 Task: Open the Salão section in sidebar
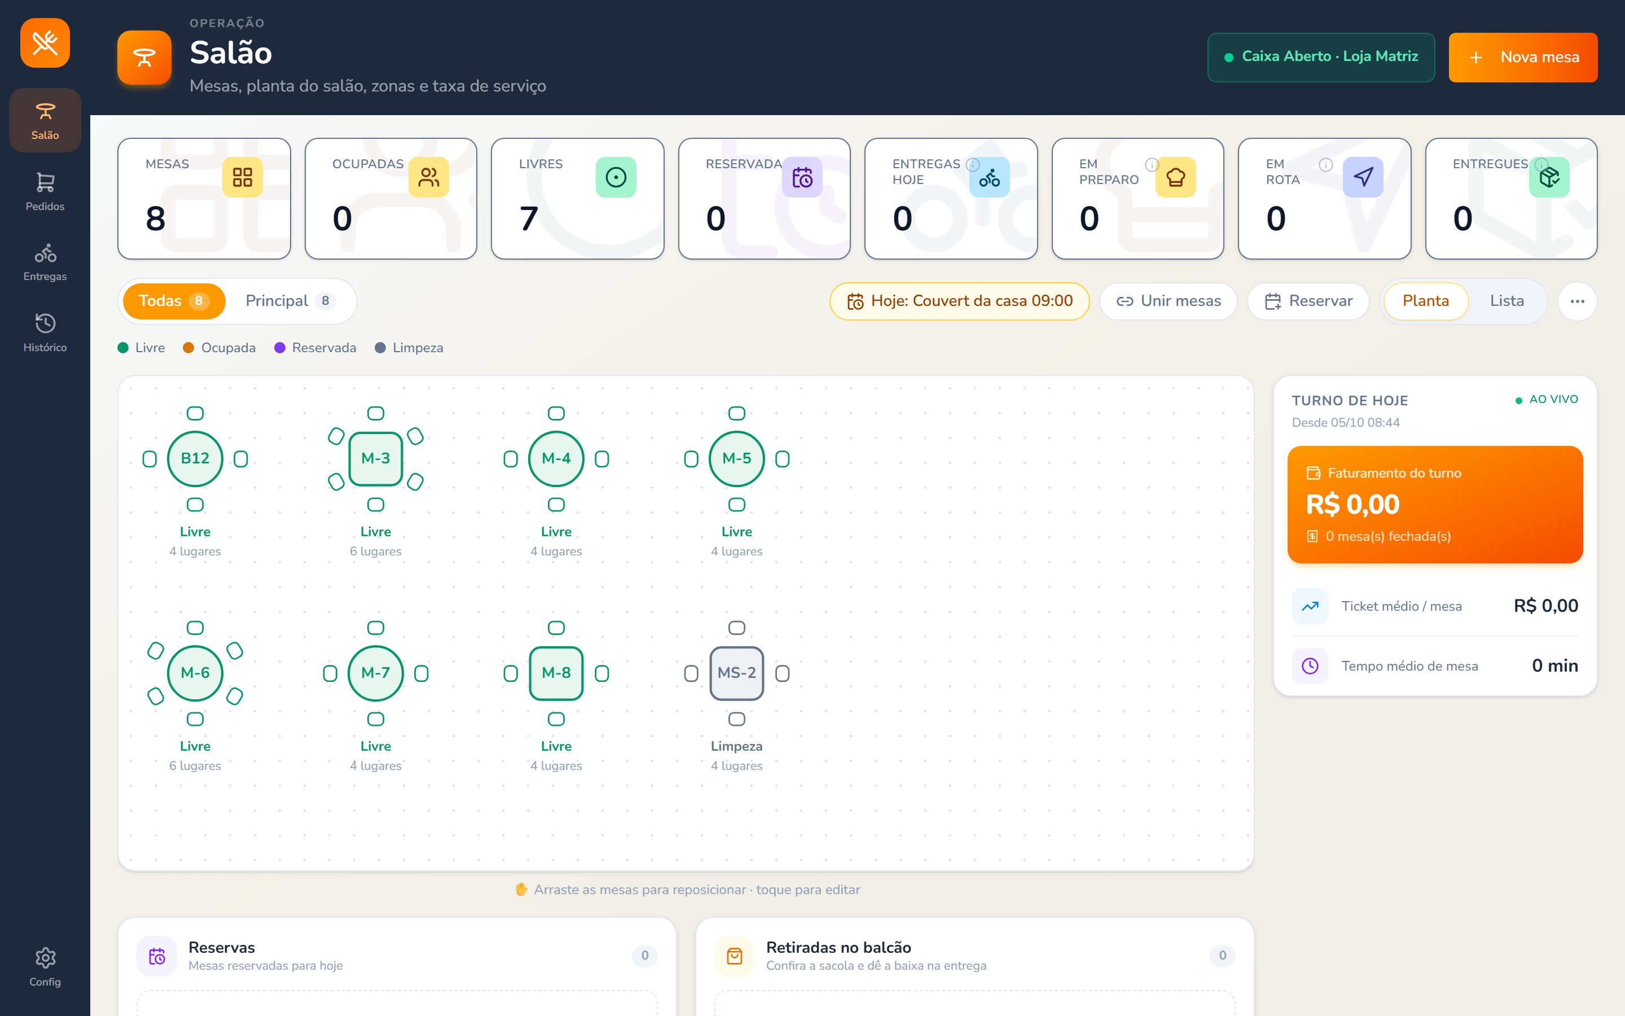tap(45, 120)
